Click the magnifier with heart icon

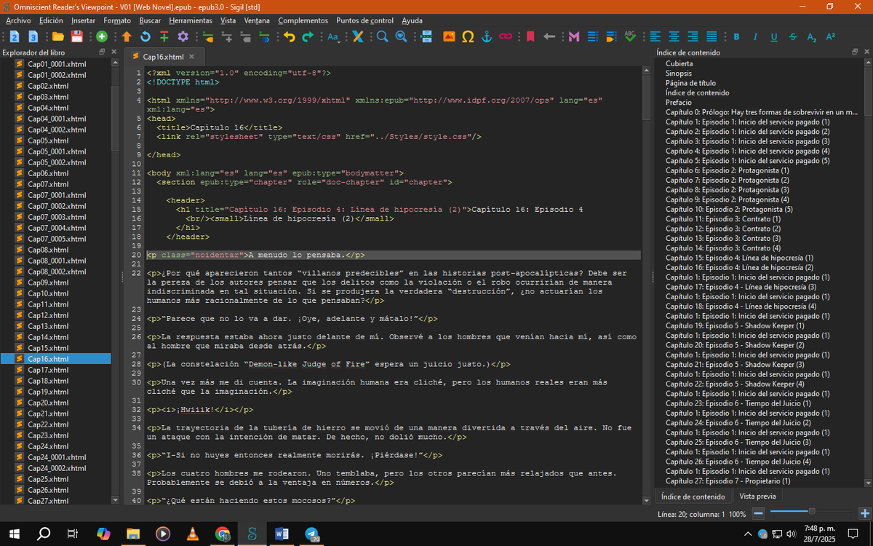tap(401, 36)
